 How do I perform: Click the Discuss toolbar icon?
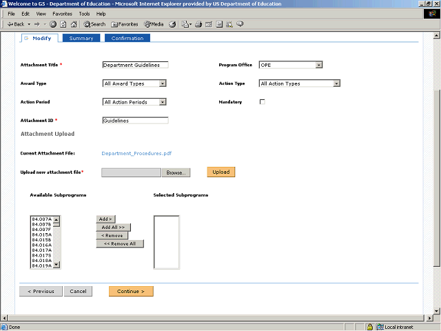[219, 24]
